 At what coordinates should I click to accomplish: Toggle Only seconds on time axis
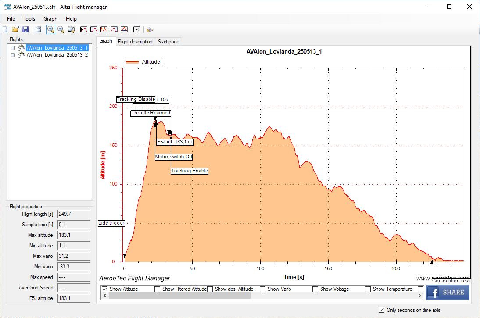[x=381, y=310]
